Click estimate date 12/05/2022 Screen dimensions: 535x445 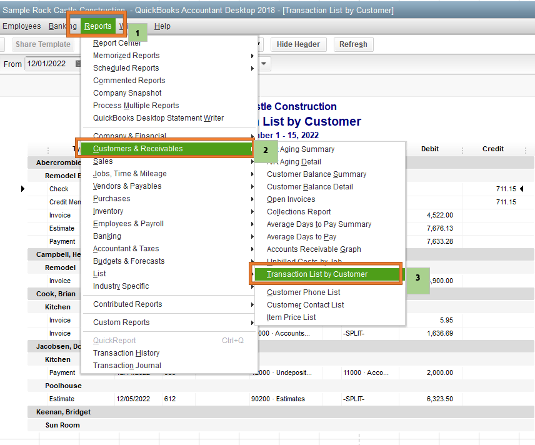pos(133,399)
